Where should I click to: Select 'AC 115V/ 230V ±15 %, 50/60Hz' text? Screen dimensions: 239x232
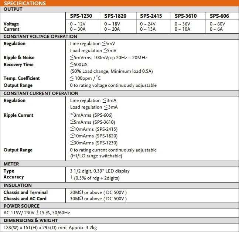[x=37, y=213]
